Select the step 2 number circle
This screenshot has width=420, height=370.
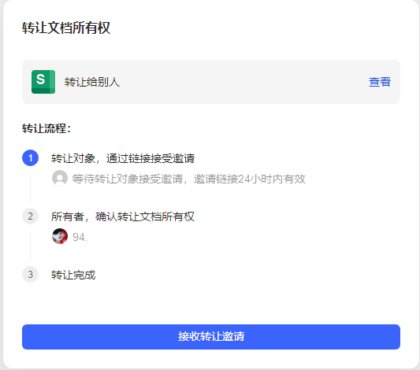(x=30, y=216)
